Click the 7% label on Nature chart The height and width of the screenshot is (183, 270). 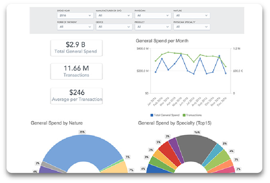coord(131,170)
